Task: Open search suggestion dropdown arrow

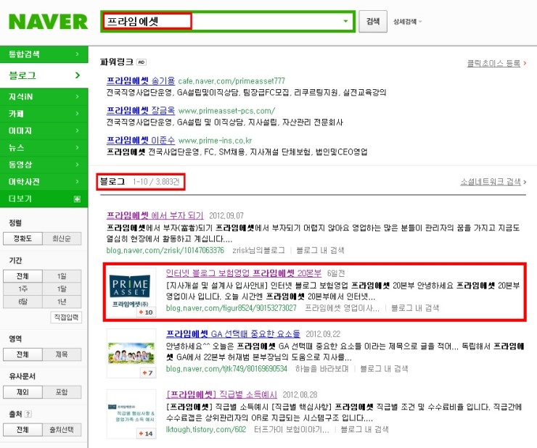Action: (x=345, y=21)
